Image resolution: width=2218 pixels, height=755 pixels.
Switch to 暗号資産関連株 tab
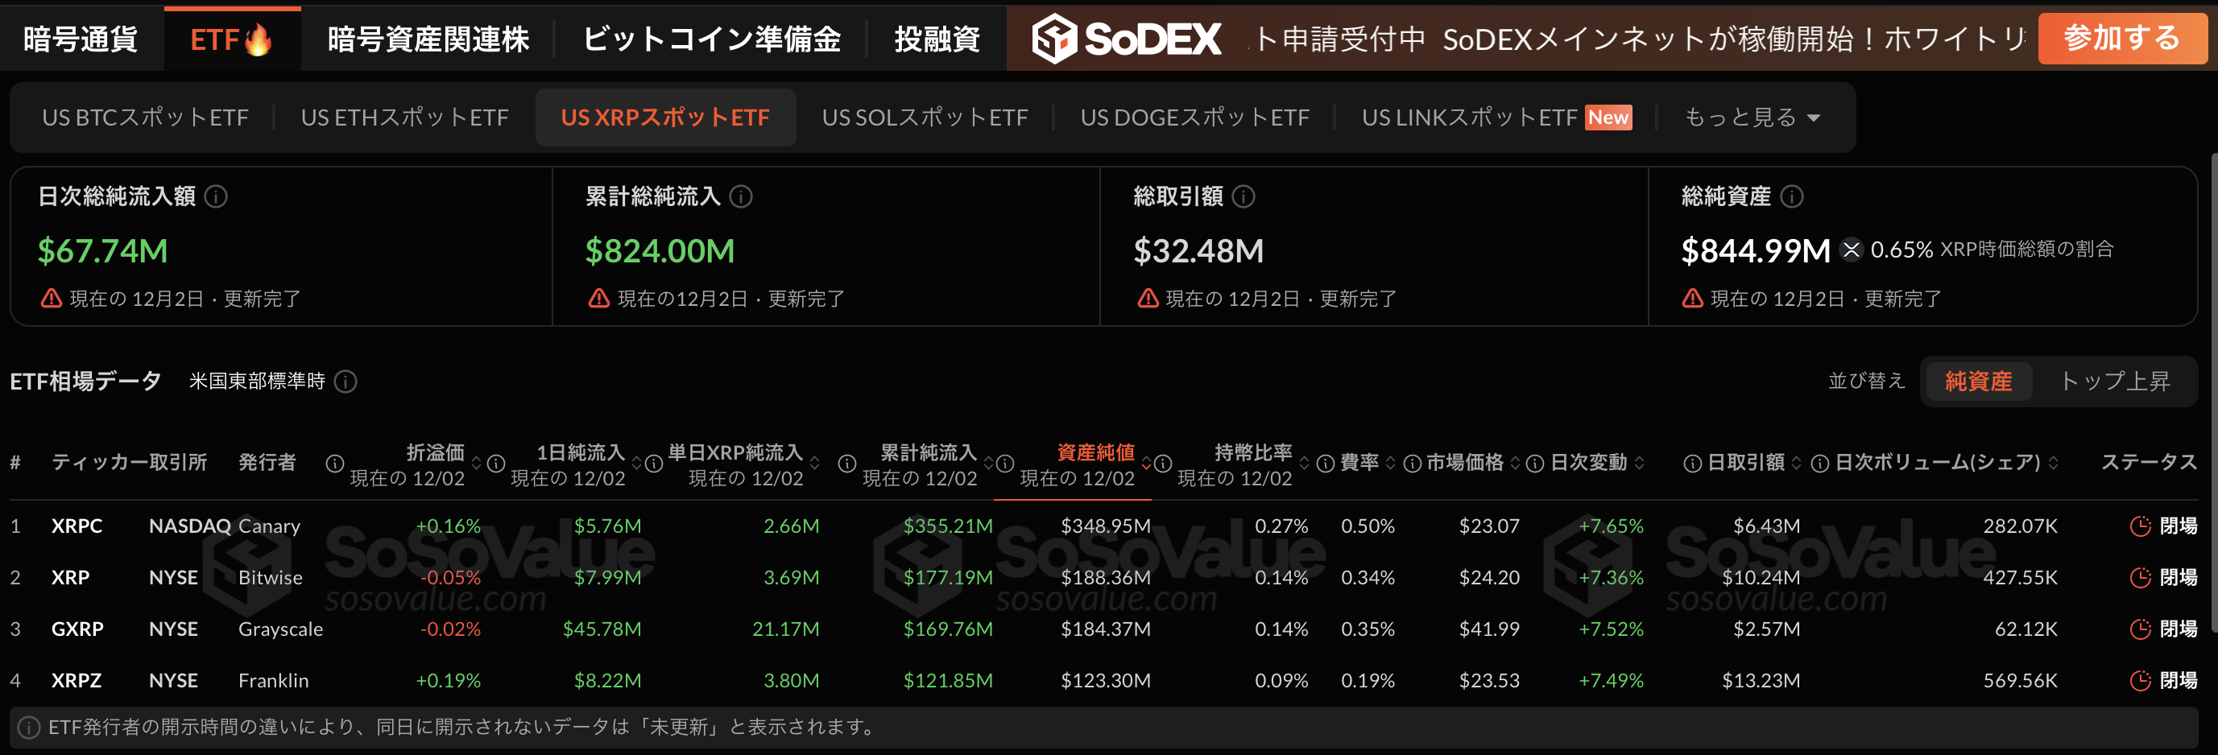pos(427,39)
